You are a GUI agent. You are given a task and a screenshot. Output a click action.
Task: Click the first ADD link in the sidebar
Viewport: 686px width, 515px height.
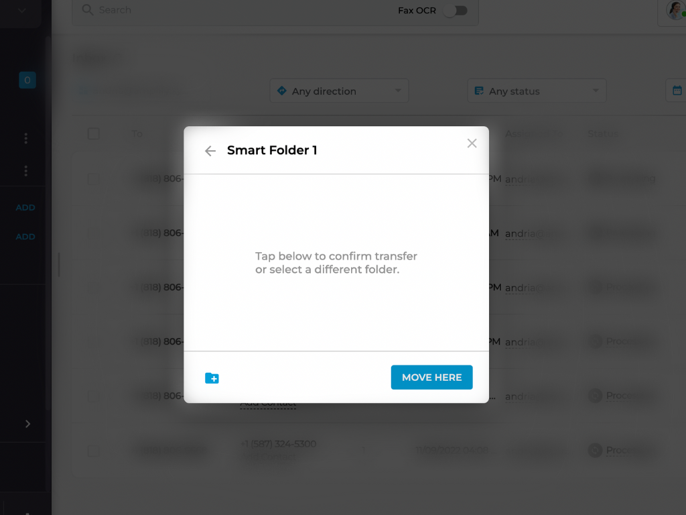coord(25,207)
